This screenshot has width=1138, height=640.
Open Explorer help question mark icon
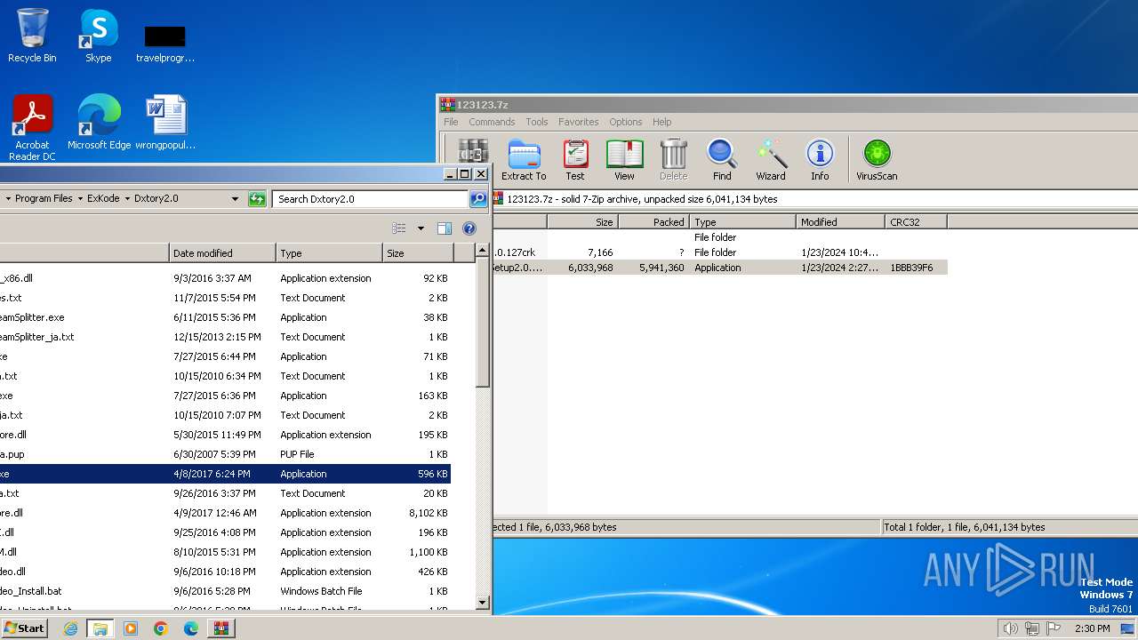pos(469,228)
